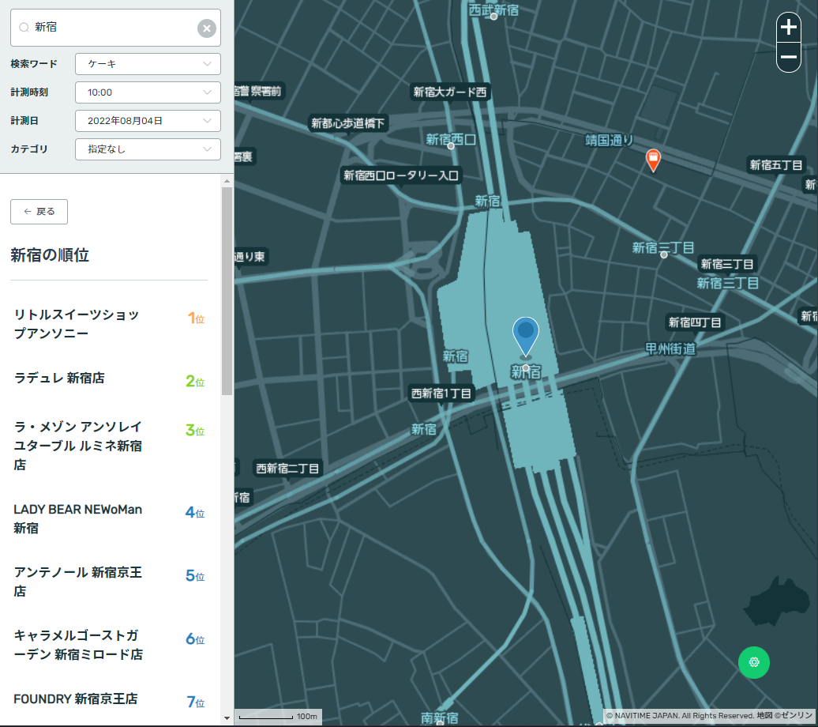Select LADY BEAR NEWoMan 新宿 entry
This screenshot has width=818, height=727.
click(109, 518)
